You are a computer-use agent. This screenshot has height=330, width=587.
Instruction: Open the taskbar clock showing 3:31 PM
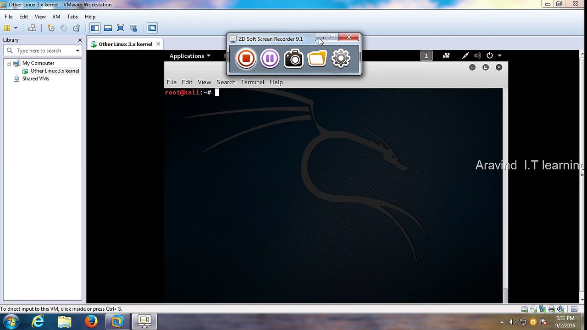coord(565,322)
